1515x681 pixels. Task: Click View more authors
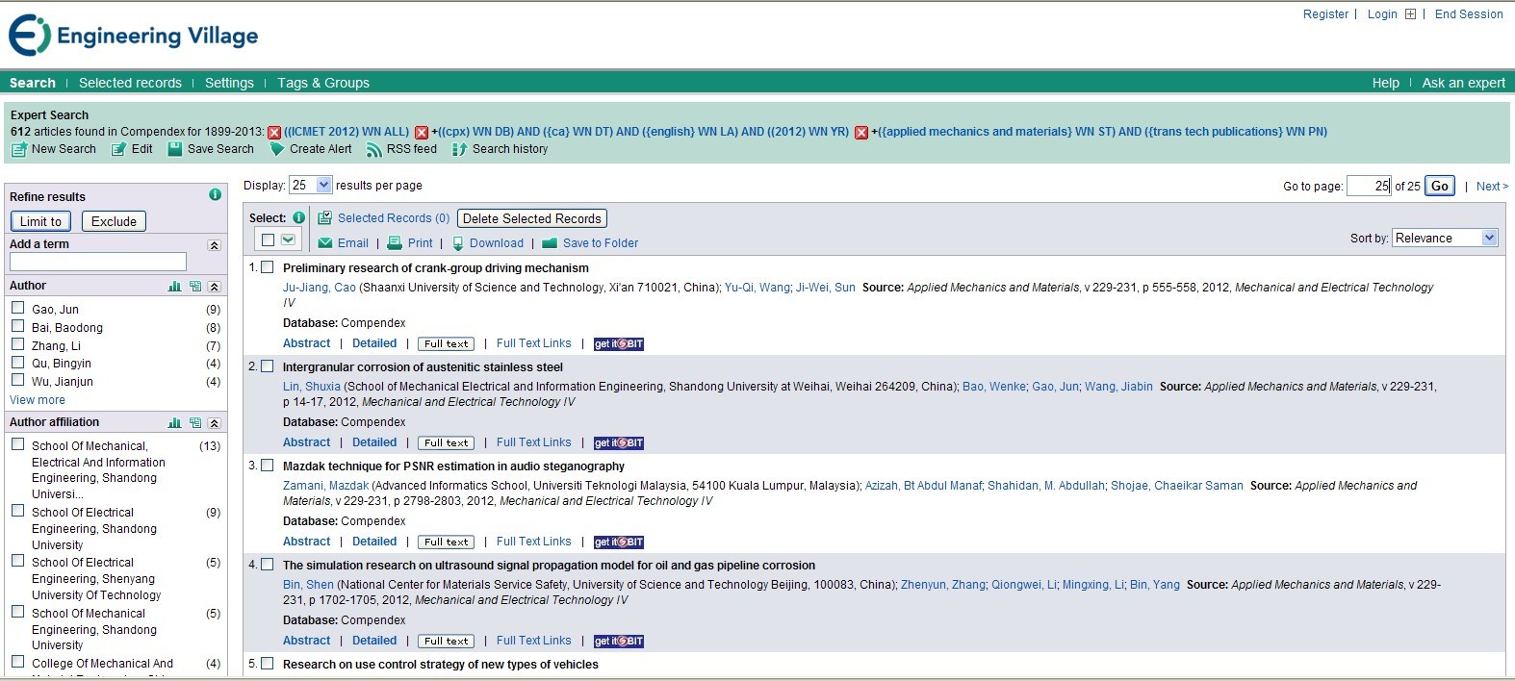[x=38, y=400]
